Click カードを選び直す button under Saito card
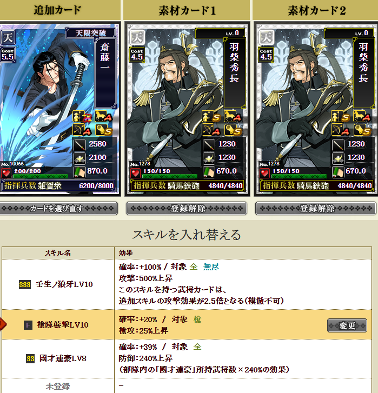The height and width of the screenshot is (393, 378). pos(58,208)
